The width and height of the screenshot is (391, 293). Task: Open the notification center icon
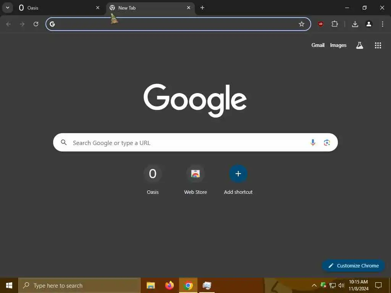[378, 285]
